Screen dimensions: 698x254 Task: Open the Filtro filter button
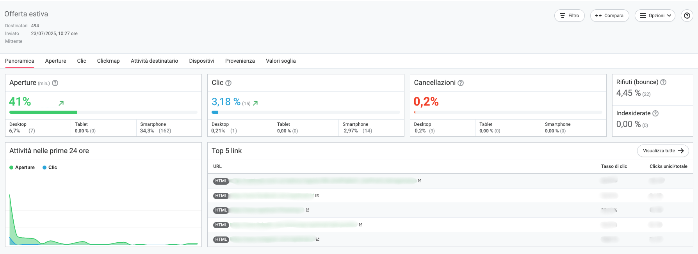pyautogui.click(x=569, y=16)
